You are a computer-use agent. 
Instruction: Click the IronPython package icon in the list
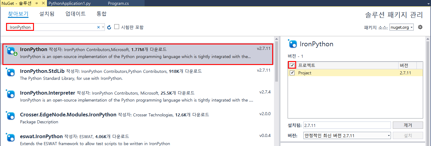tap(11, 51)
